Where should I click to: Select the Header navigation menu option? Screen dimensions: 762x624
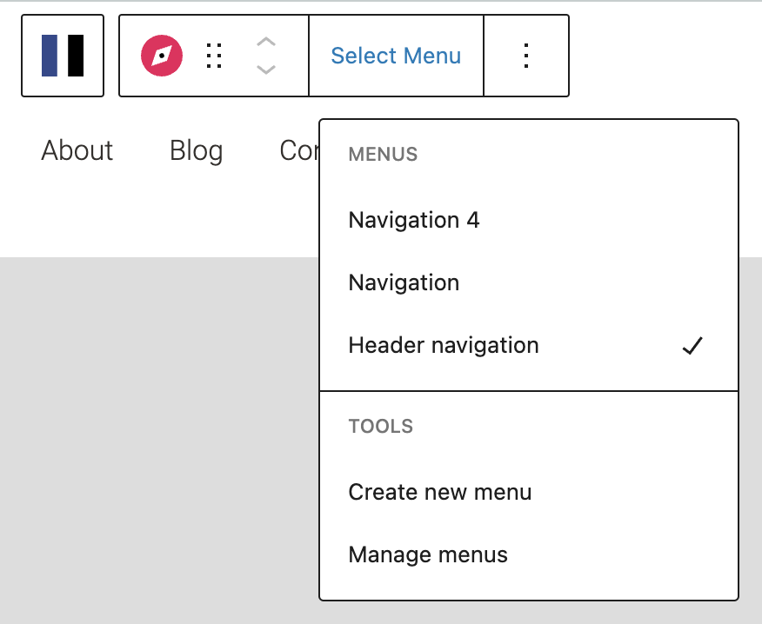tap(444, 345)
